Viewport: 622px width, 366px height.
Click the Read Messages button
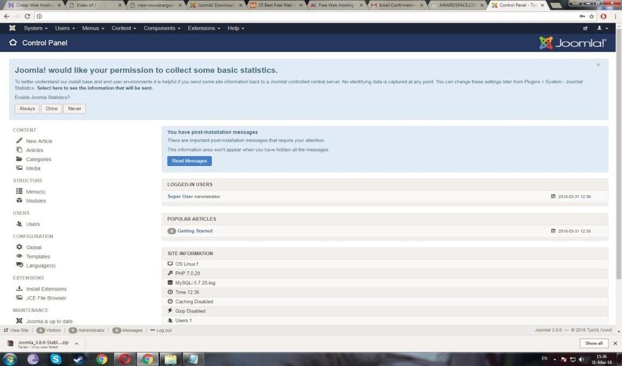click(x=189, y=161)
